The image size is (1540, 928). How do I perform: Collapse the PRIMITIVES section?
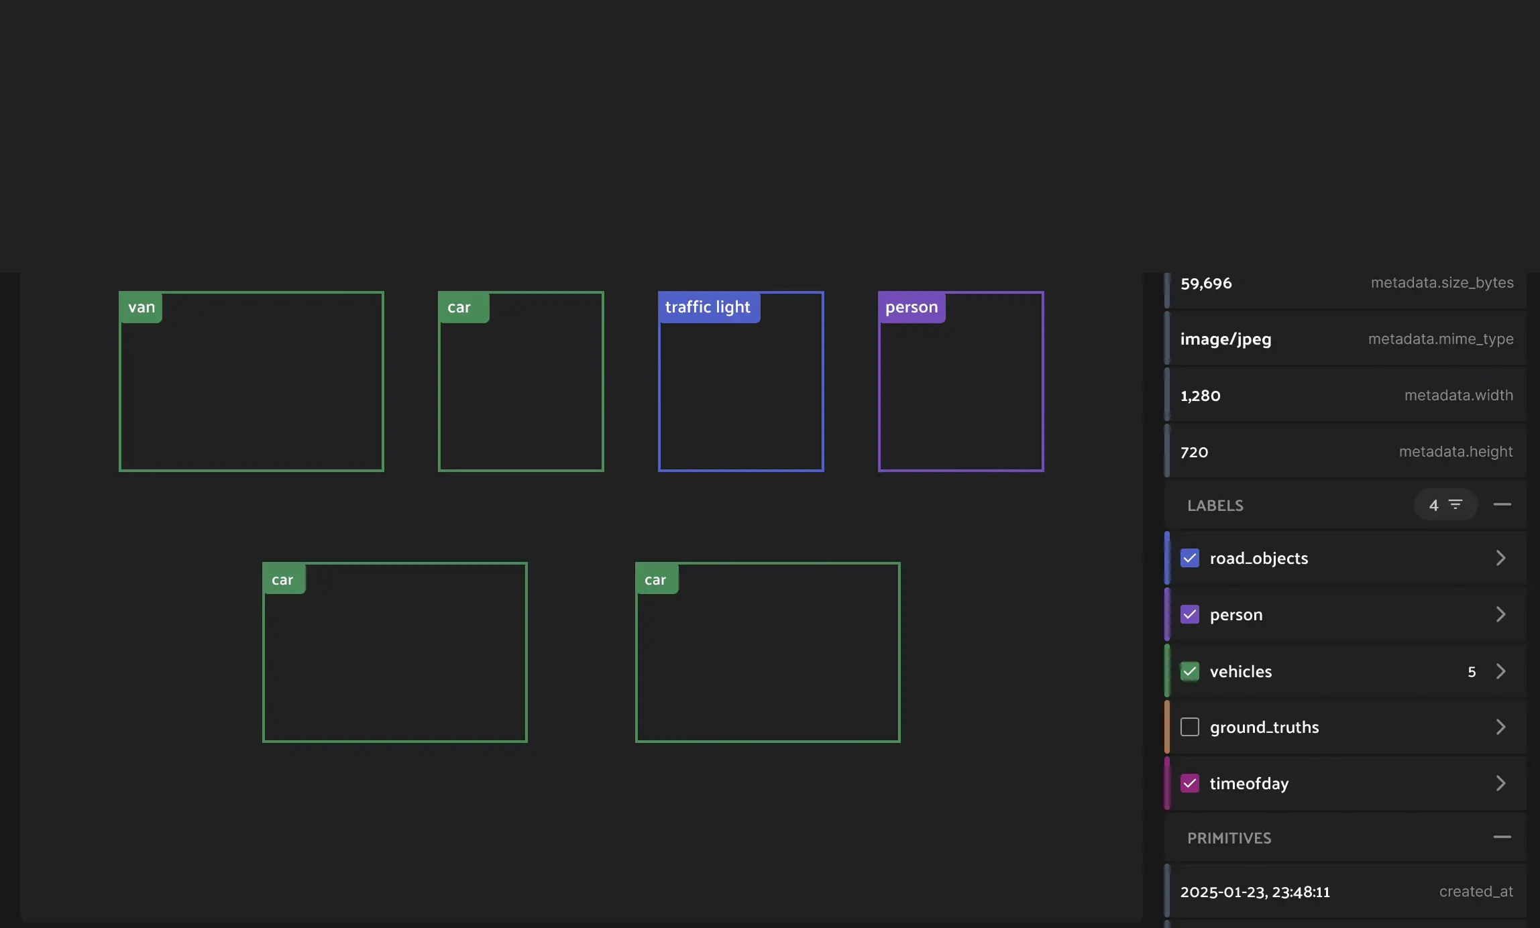click(x=1502, y=837)
